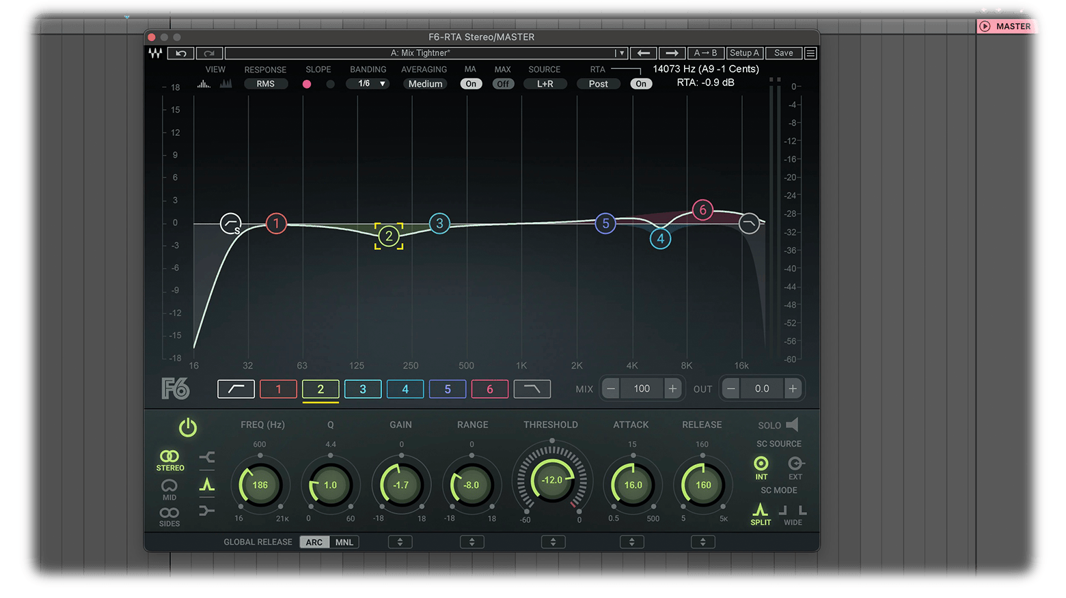Image resolution: width=1066 pixels, height=598 pixels.
Task: Select WIDE sidechain mode
Action: 793,515
